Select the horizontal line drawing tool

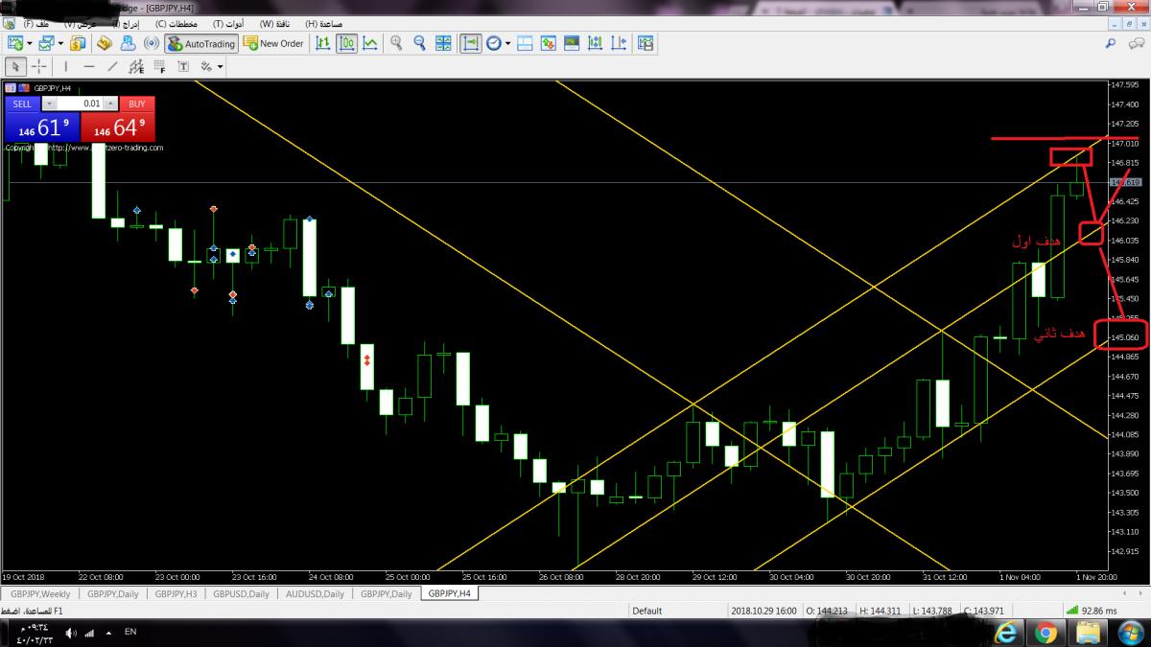coord(89,66)
